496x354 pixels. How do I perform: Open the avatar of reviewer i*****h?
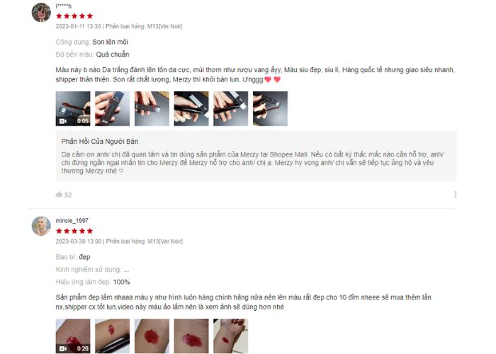41,13
